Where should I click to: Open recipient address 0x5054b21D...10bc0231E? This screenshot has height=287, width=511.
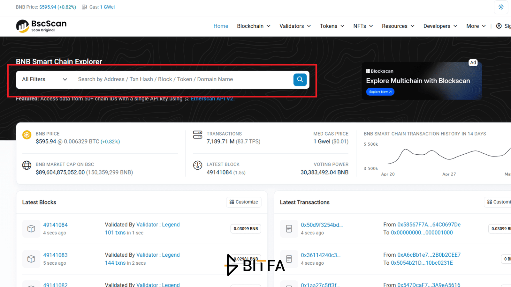422,263
